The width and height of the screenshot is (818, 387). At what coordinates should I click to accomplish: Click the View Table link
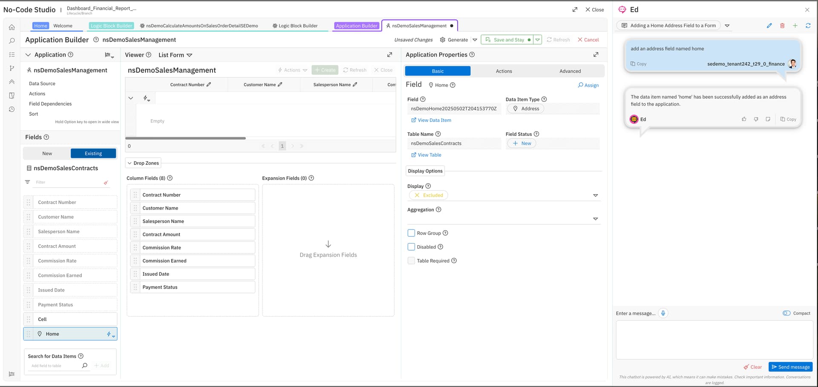click(426, 155)
